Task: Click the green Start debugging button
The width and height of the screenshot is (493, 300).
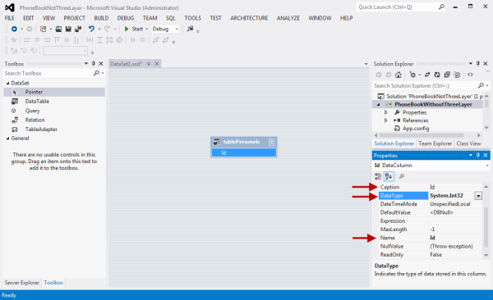Action: coord(134,29)
